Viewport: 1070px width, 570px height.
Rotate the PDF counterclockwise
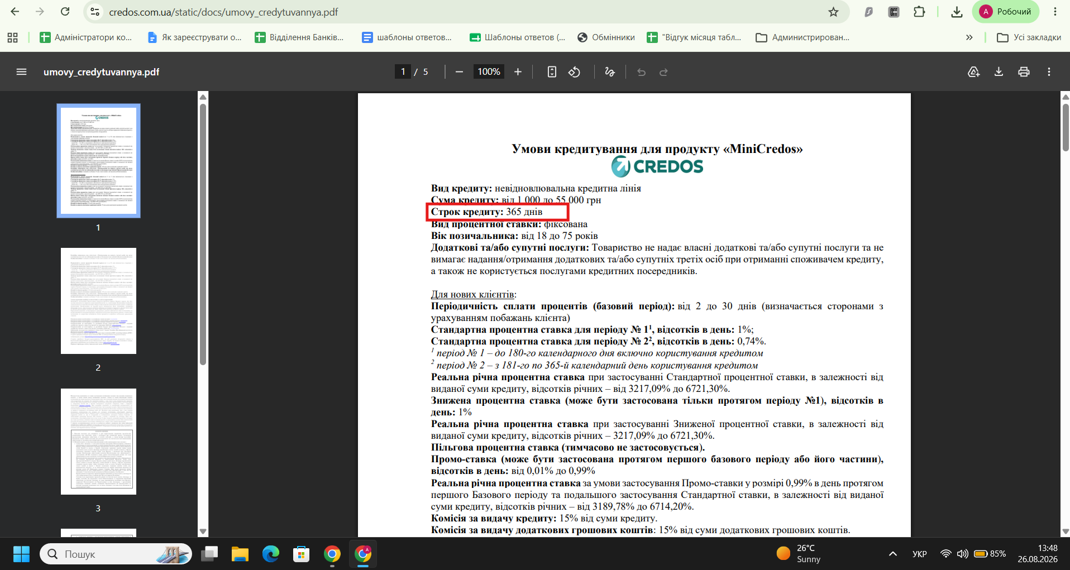575,72
